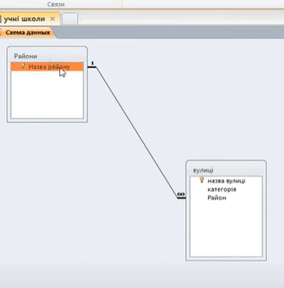Click the "Райони" table title bar

click(x=47, y=56)
